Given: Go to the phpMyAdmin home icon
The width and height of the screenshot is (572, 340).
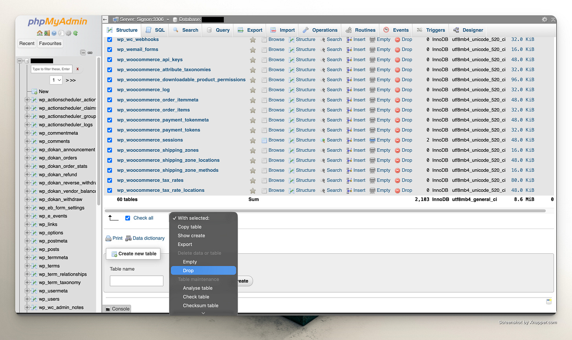Looking at the screenshot, I should point(40,33).
